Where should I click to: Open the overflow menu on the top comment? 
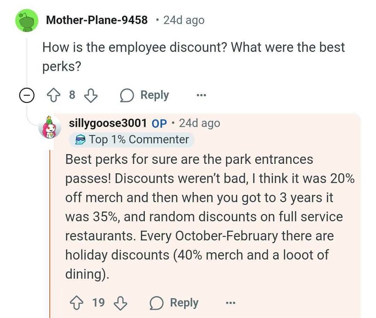click(201, 95)
